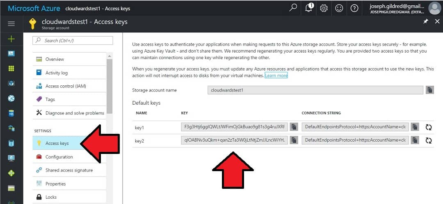Viewport: 443px width, 204px height.
Task: Click the Default keys heading
Action: [146, 103]
